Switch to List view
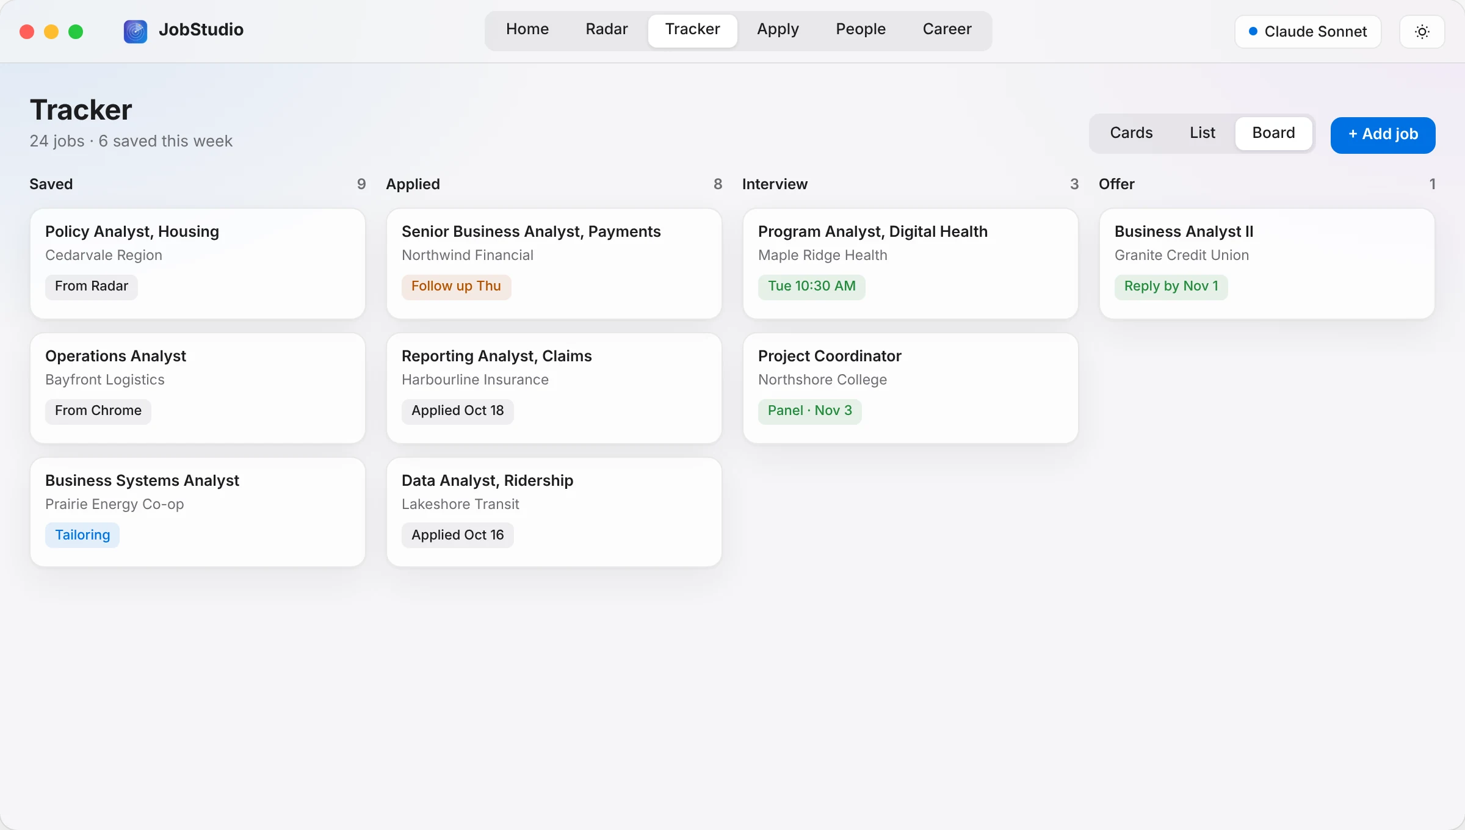1465x830 pixels. [1202, 133]
